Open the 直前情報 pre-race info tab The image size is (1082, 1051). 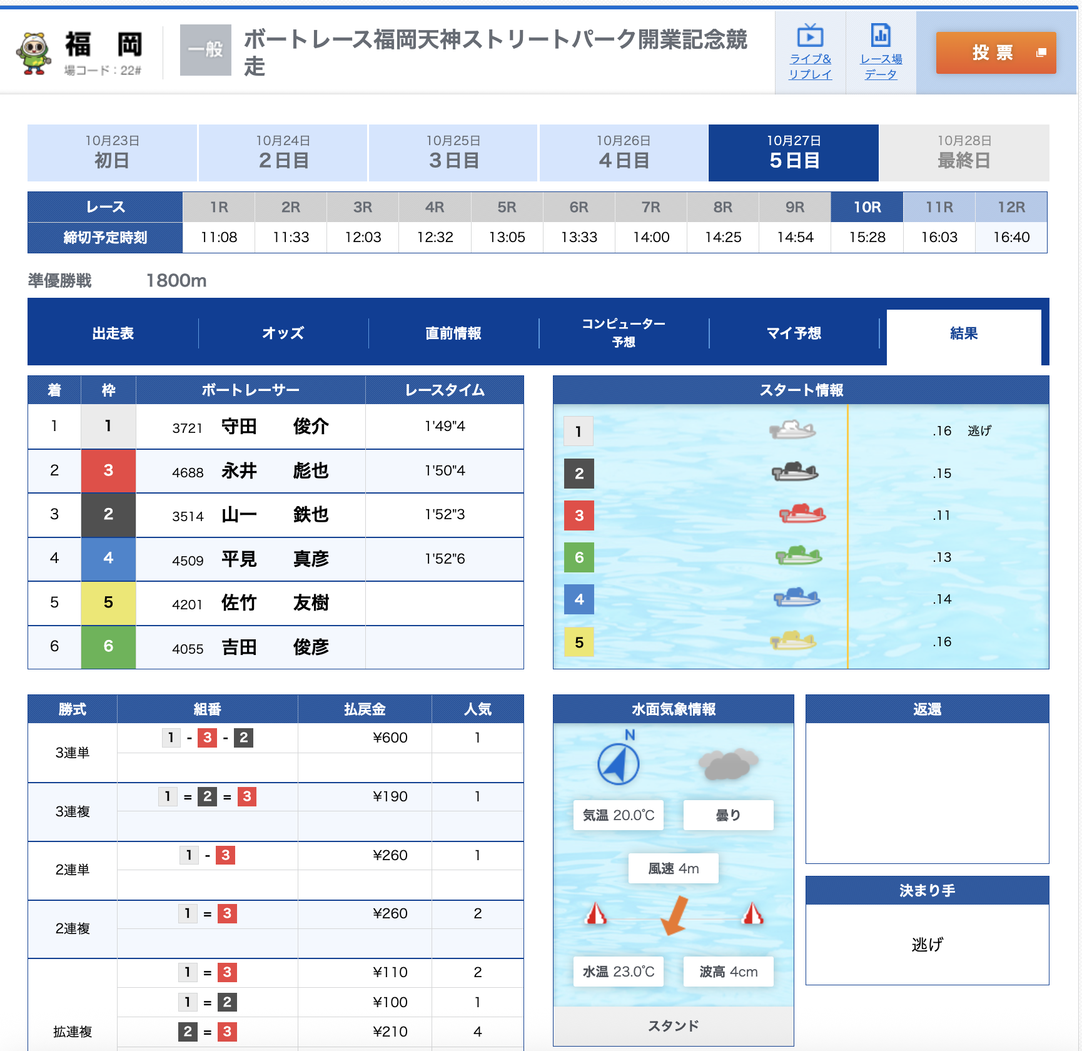click(453, 333)
